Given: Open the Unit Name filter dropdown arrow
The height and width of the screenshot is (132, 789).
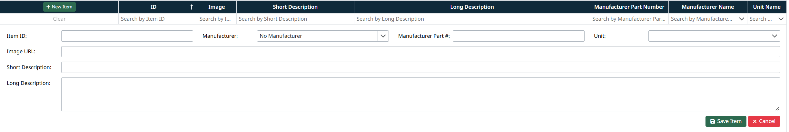Looking at the screenshot, I should 781,19.
